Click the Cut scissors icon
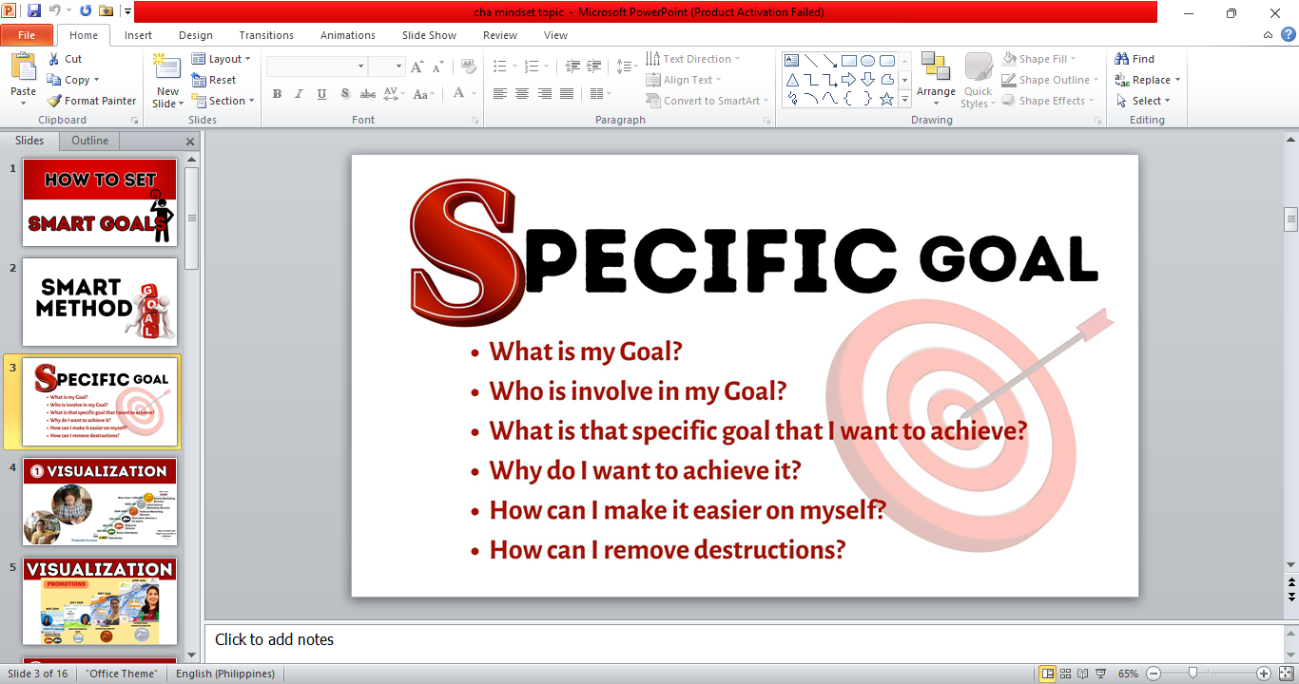Screen dimensions: 1299x684 (54, 59)
